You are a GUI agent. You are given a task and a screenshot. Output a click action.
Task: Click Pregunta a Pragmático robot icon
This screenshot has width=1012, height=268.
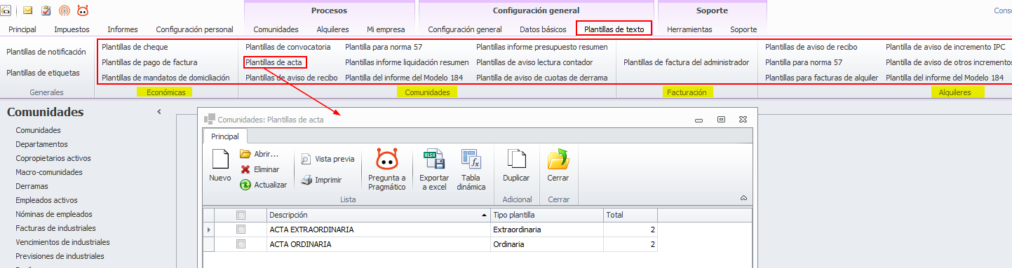387,159
